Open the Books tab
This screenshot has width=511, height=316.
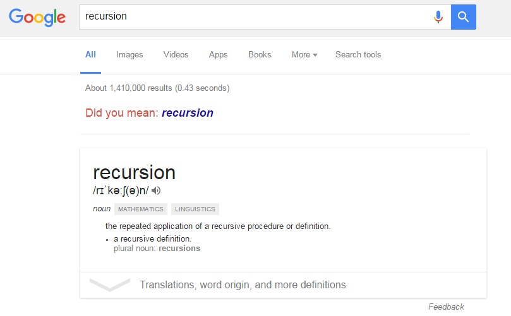click(260, 55)
